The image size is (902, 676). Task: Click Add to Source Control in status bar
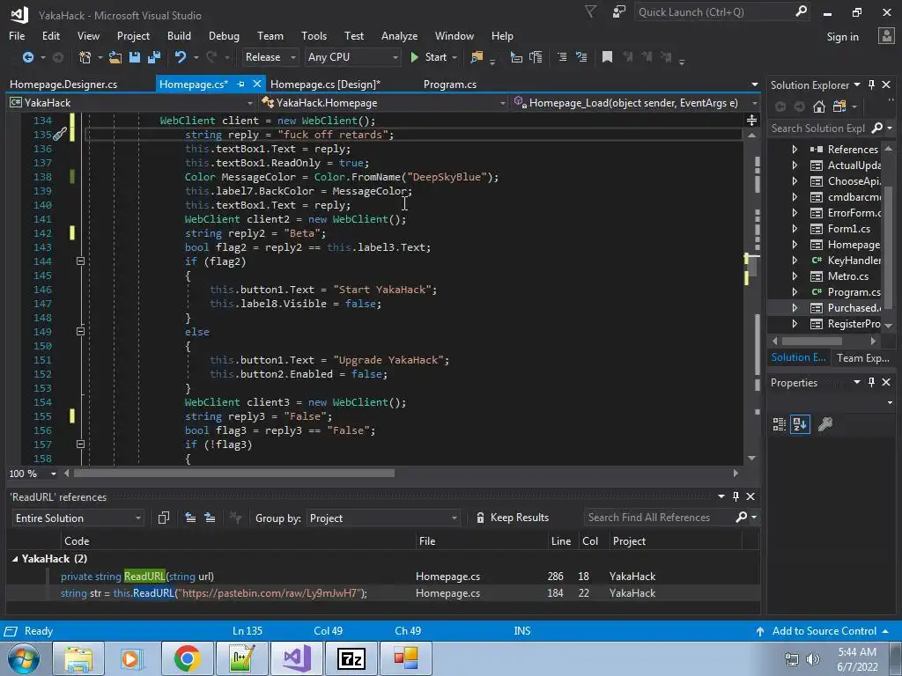click(822, 631)
